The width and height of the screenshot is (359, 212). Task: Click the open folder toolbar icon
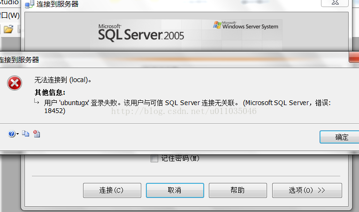(8, 29)
